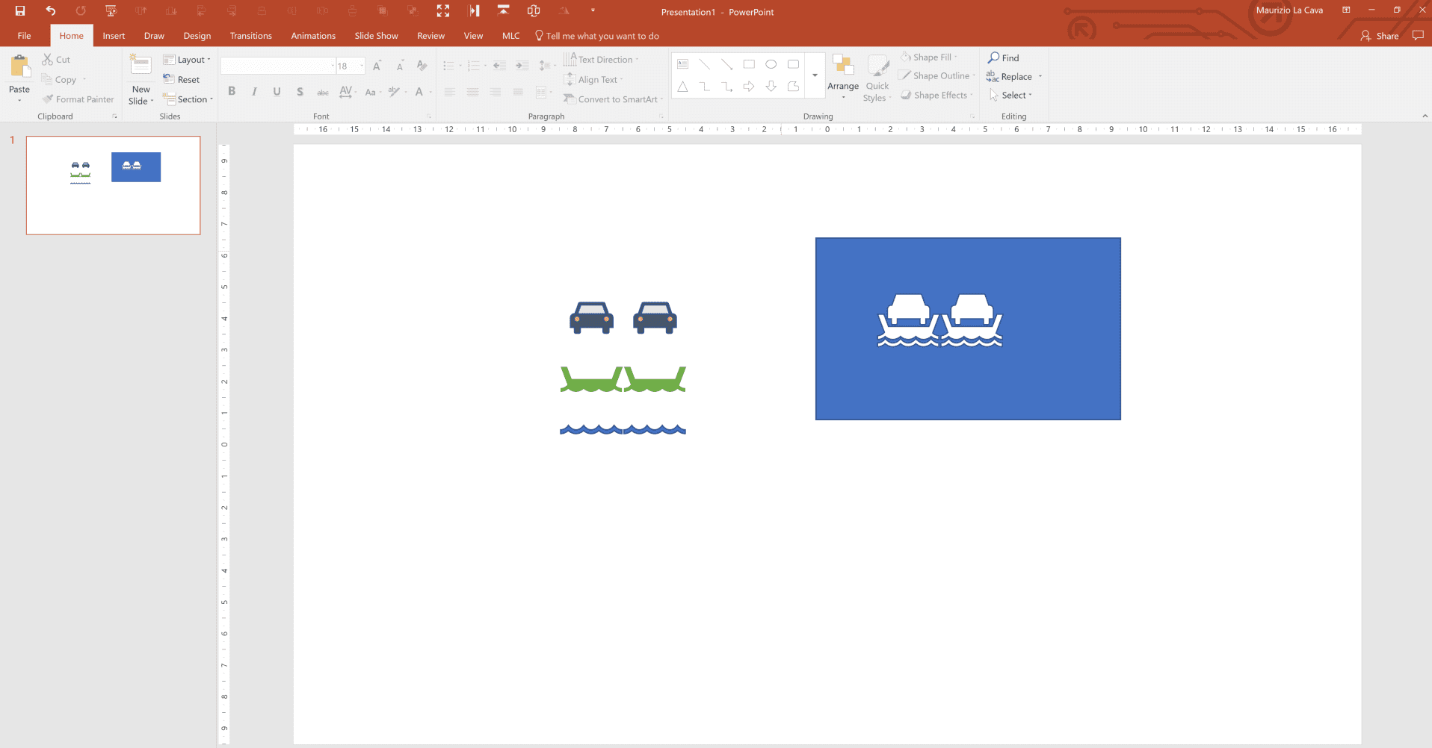Select the Oval shape tool
Image resolution: width=1432 pixels, height=748 pixels.
coord(772,64)
